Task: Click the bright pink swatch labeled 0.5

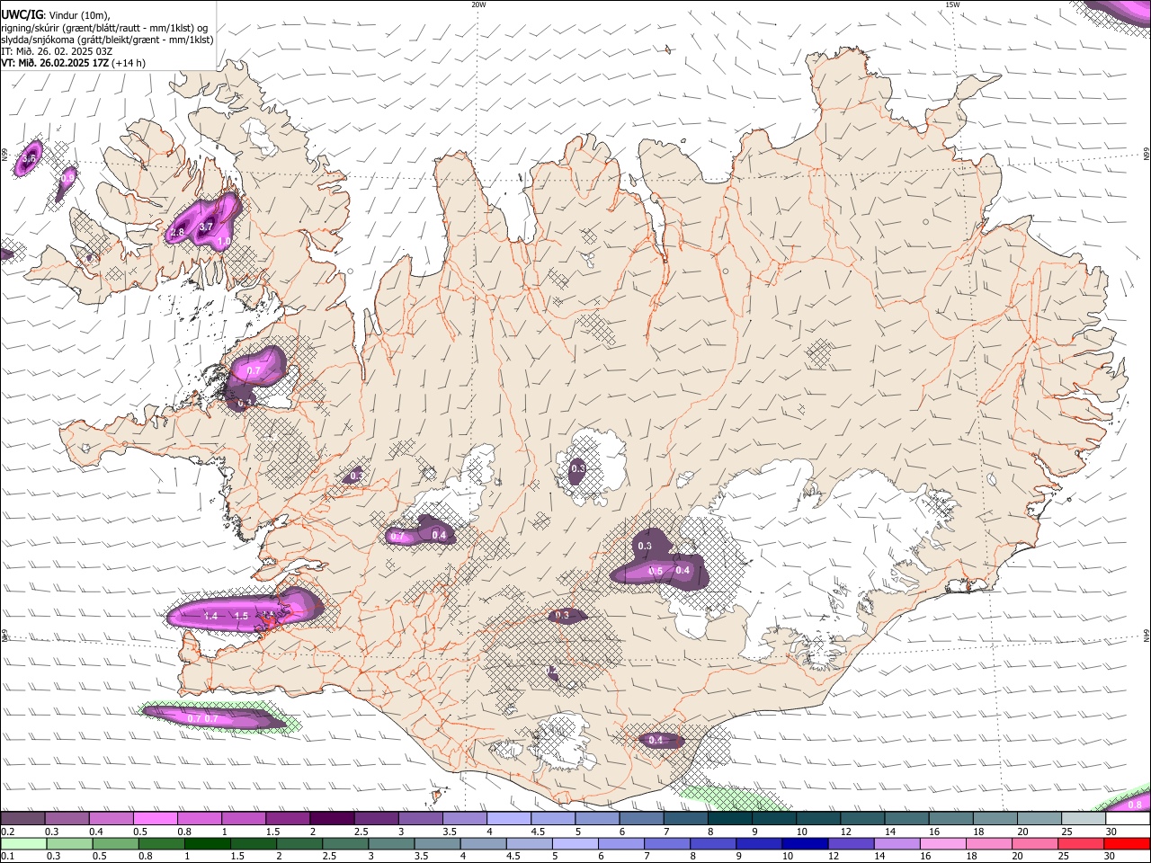Action: pyautogui.click(x=155, y=818)
